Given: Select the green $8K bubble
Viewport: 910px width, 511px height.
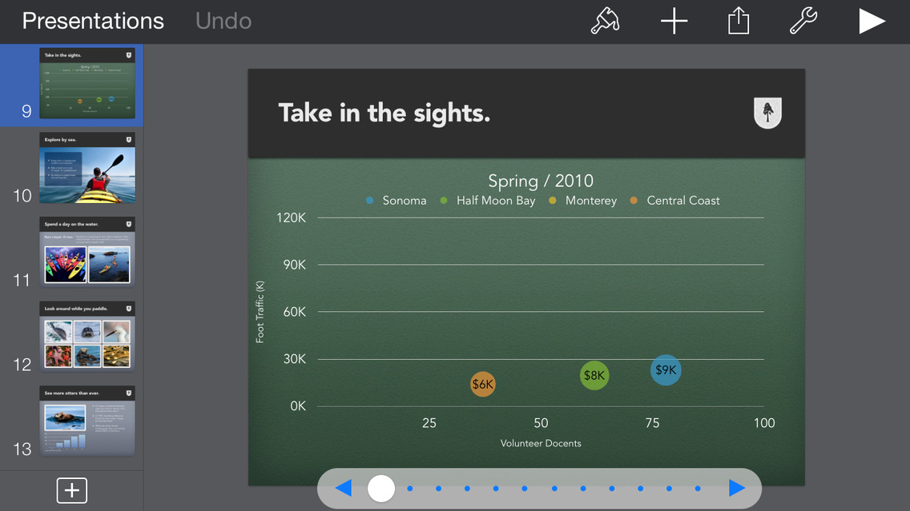Looking at the screenshot, I should click(594, 375).
